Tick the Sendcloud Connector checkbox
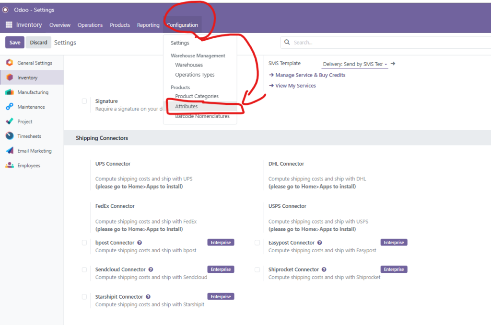The height and width of the screenshot is (325, 491). click(x=84, y=269)
